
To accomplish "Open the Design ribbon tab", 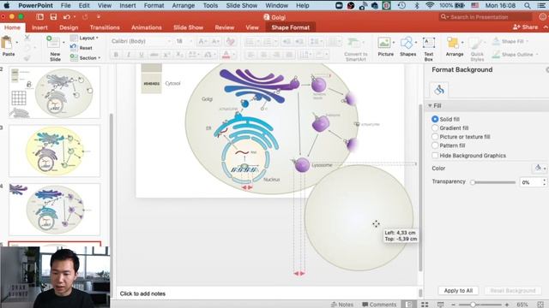I will tap(69, 27).
